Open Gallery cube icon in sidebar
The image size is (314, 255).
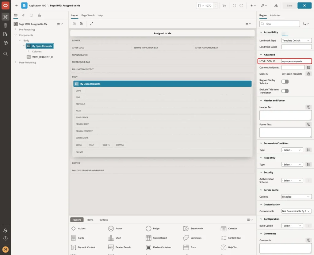(x=6, y=43)
